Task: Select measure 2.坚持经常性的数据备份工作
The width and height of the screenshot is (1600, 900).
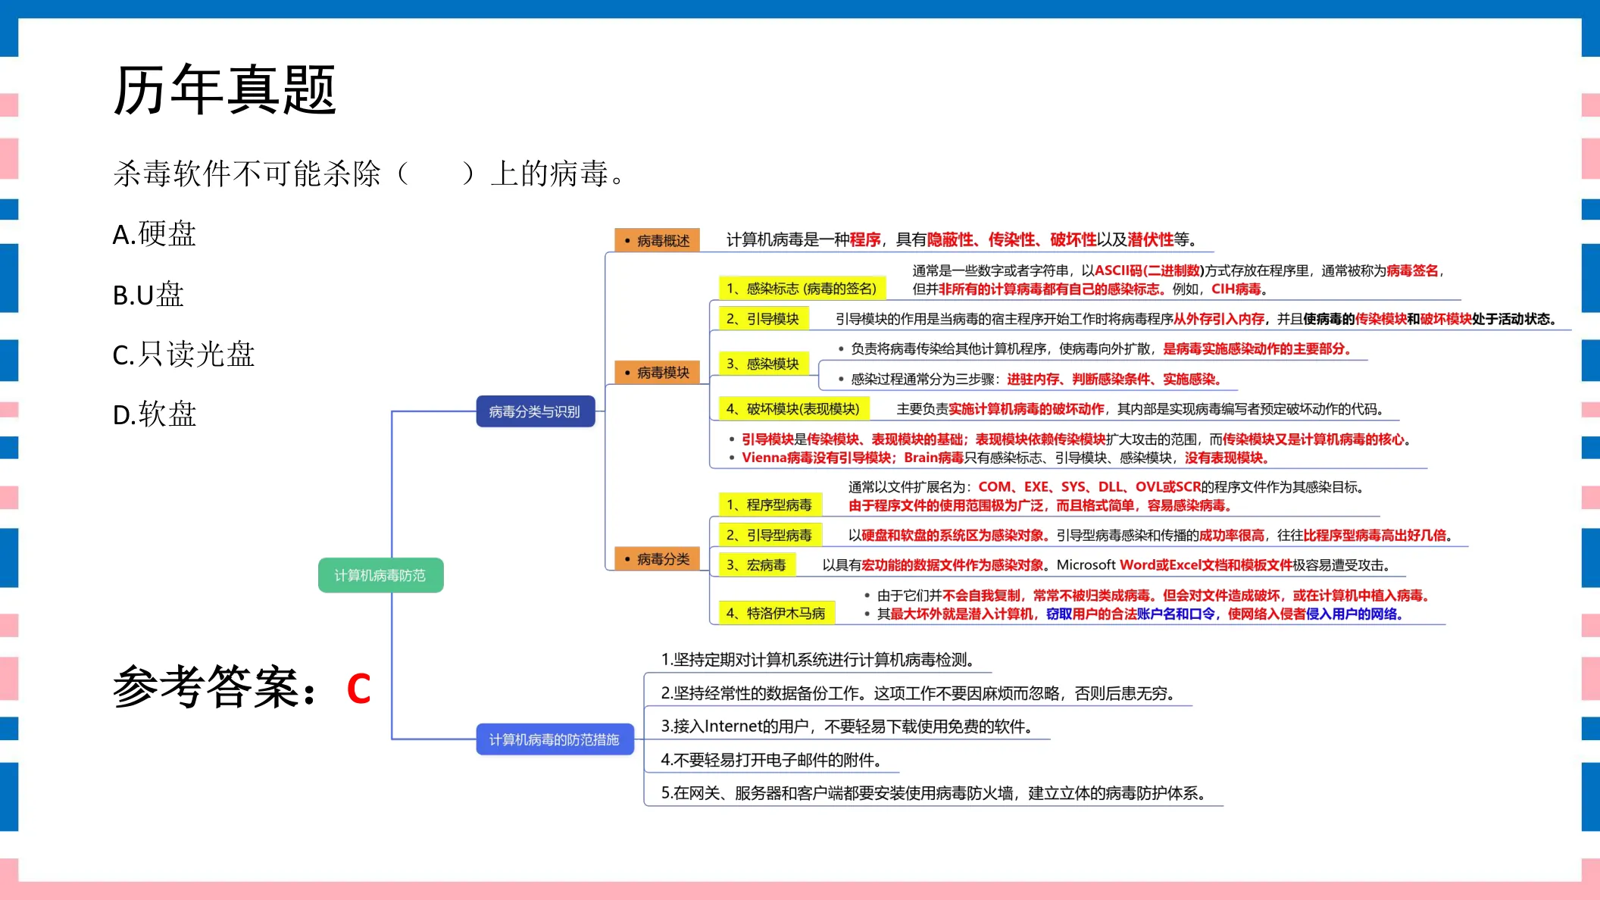Action: tap(920, 693)
